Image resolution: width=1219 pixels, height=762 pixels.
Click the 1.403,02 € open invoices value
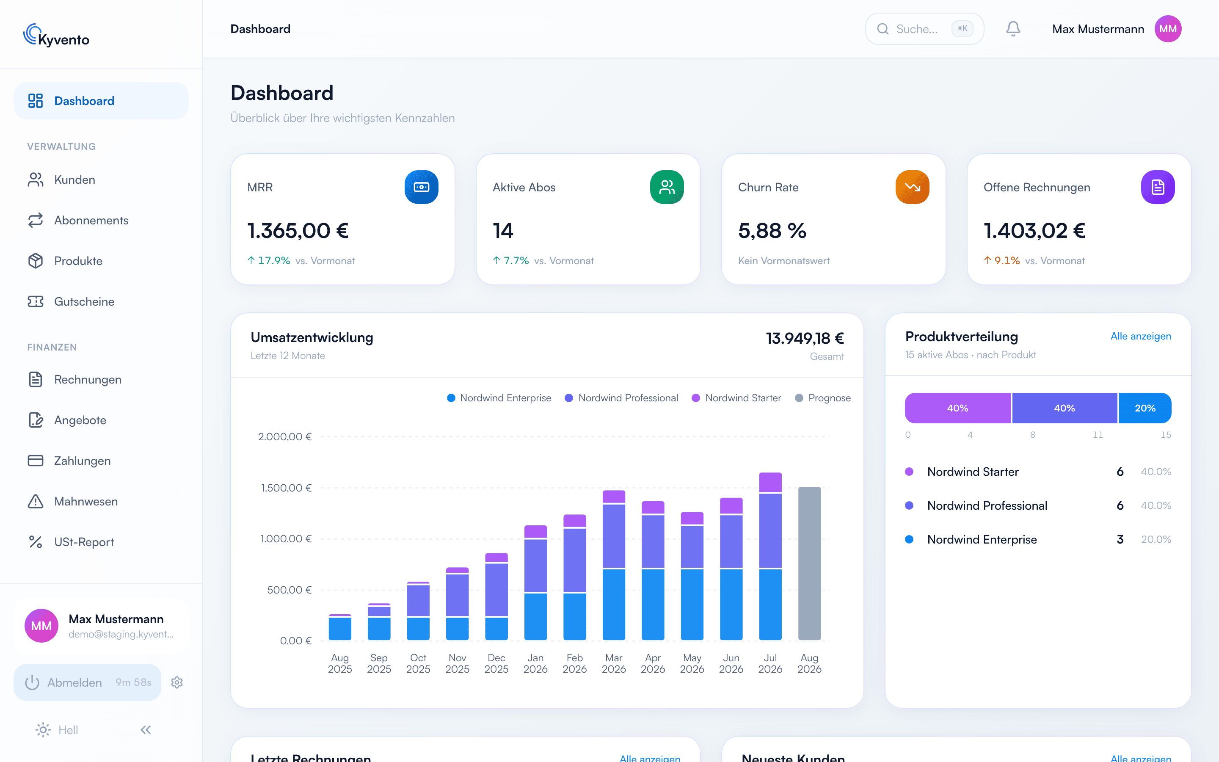1034,231
